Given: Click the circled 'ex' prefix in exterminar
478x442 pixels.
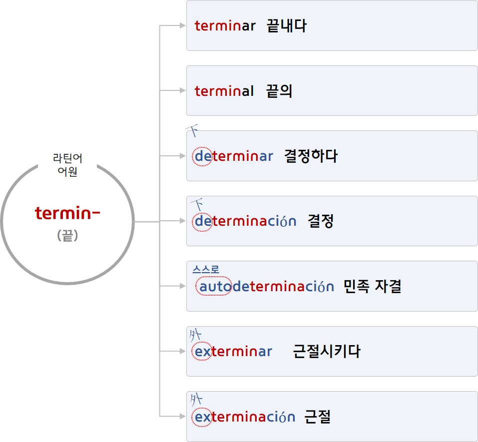Looking at the screenshot, I should (x=202, y=351).
